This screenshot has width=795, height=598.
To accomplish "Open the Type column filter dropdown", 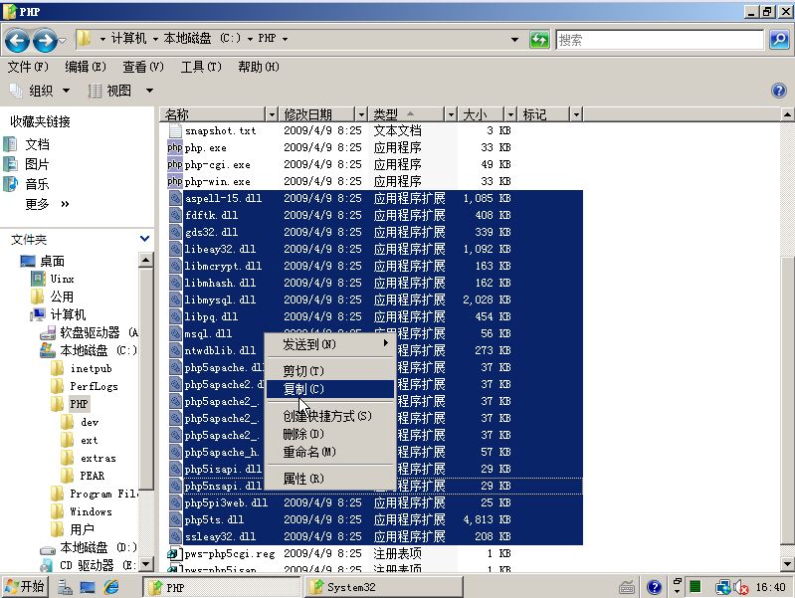I will 451,115.
